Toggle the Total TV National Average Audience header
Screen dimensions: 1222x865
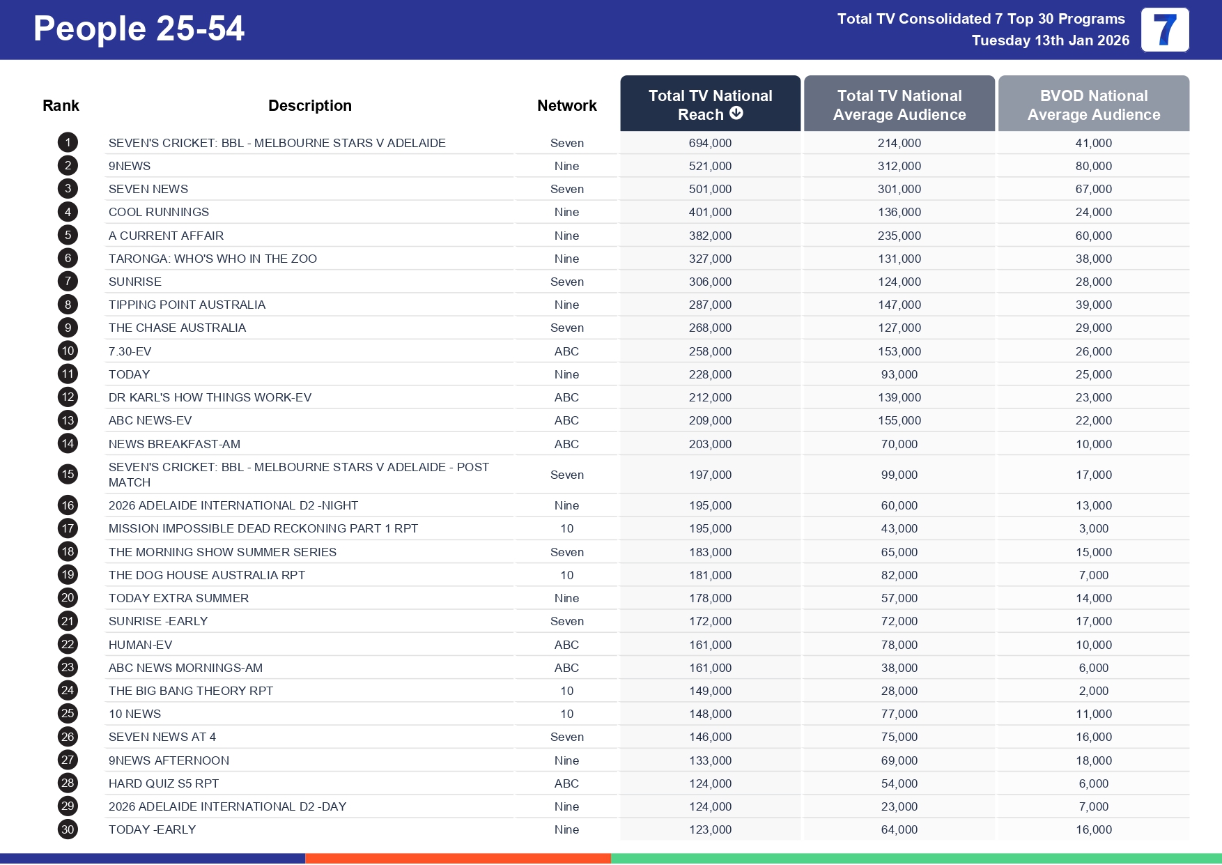pos(899,105)
